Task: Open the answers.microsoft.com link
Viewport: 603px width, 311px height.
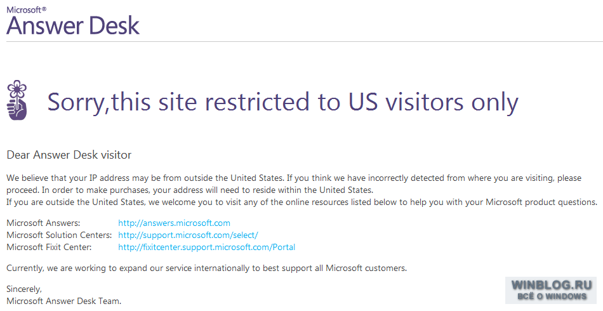Action: [174, 223]
